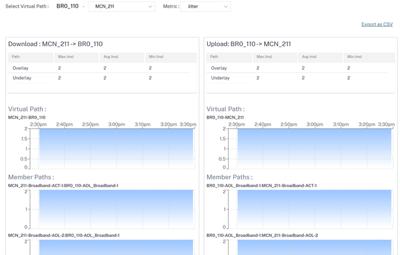Select the Overlay row in Download table

[102, 68]
